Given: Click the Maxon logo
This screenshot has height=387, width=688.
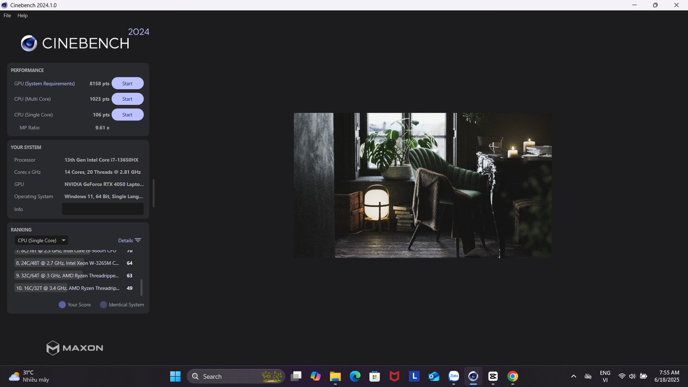Looking at the screenshot, I should 75,348.
